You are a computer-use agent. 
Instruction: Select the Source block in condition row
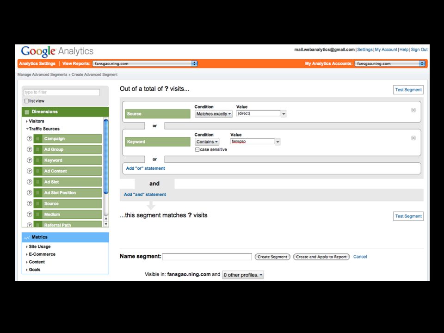point(158,114)
